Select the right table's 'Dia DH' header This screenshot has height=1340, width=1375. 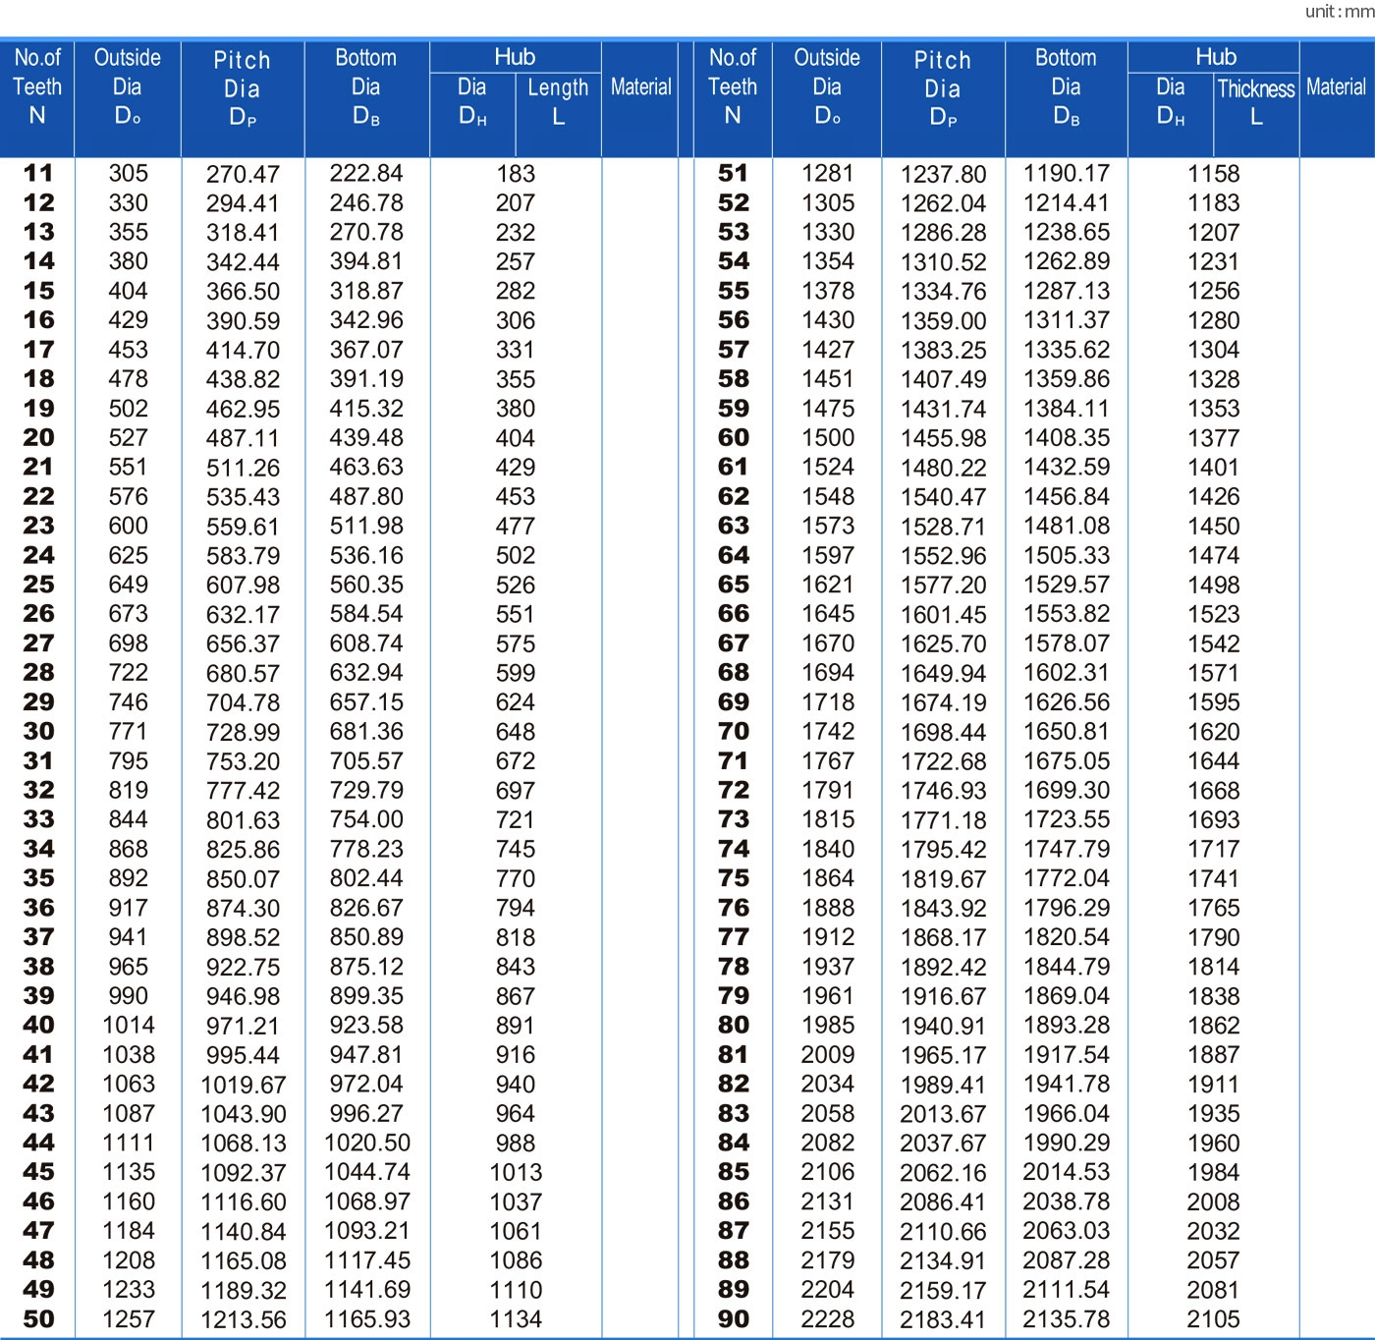1171,98
